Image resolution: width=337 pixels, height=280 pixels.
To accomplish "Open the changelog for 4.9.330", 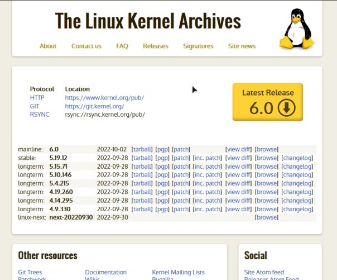I will pos(297,209).
